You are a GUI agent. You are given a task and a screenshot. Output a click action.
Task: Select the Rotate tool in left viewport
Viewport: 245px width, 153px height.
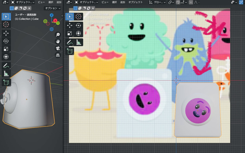(x=6, y=41)
